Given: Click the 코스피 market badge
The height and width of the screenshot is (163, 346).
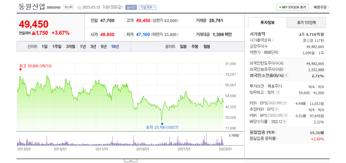Looking at the screenshot, I should (68, 7).
